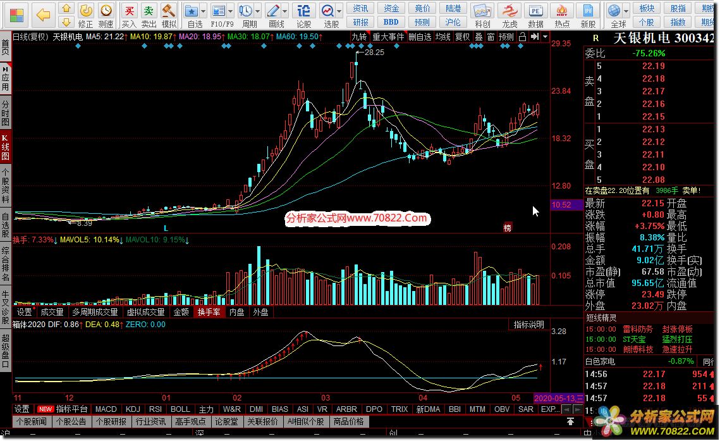Open the 热点 hot flame icon

562,11
